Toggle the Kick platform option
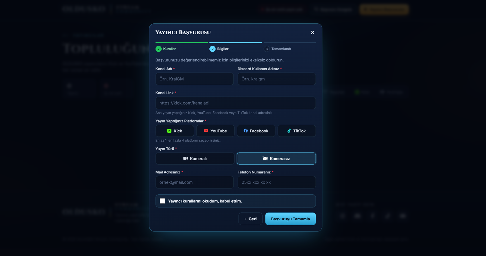This screenshot has width=486, height=256. pos(175,131)
